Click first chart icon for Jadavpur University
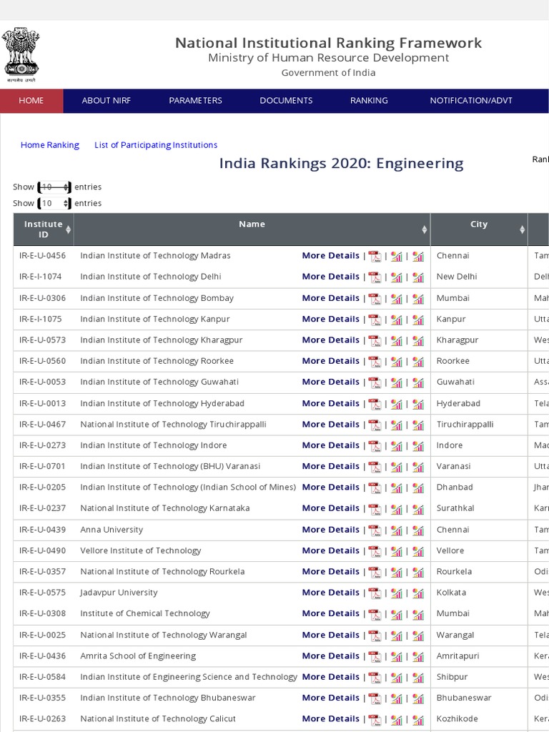Viewport: 549px width, 732px height. (396, 593)
